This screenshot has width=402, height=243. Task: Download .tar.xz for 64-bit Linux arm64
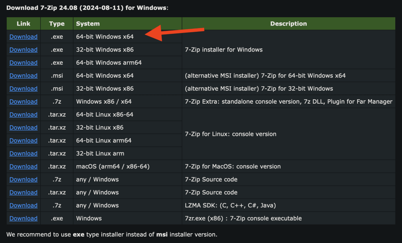pyautogui.click(x=24, y=141)
